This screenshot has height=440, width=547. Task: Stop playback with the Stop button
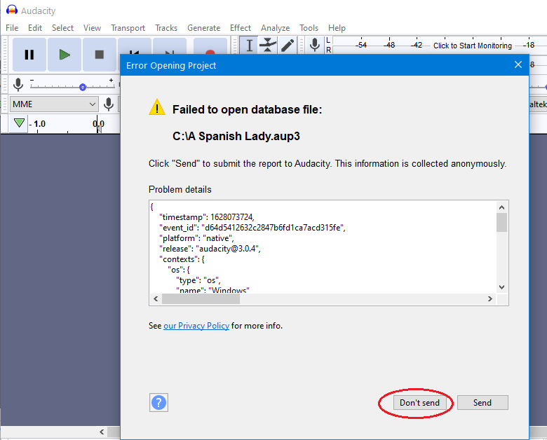coord(100,55)
